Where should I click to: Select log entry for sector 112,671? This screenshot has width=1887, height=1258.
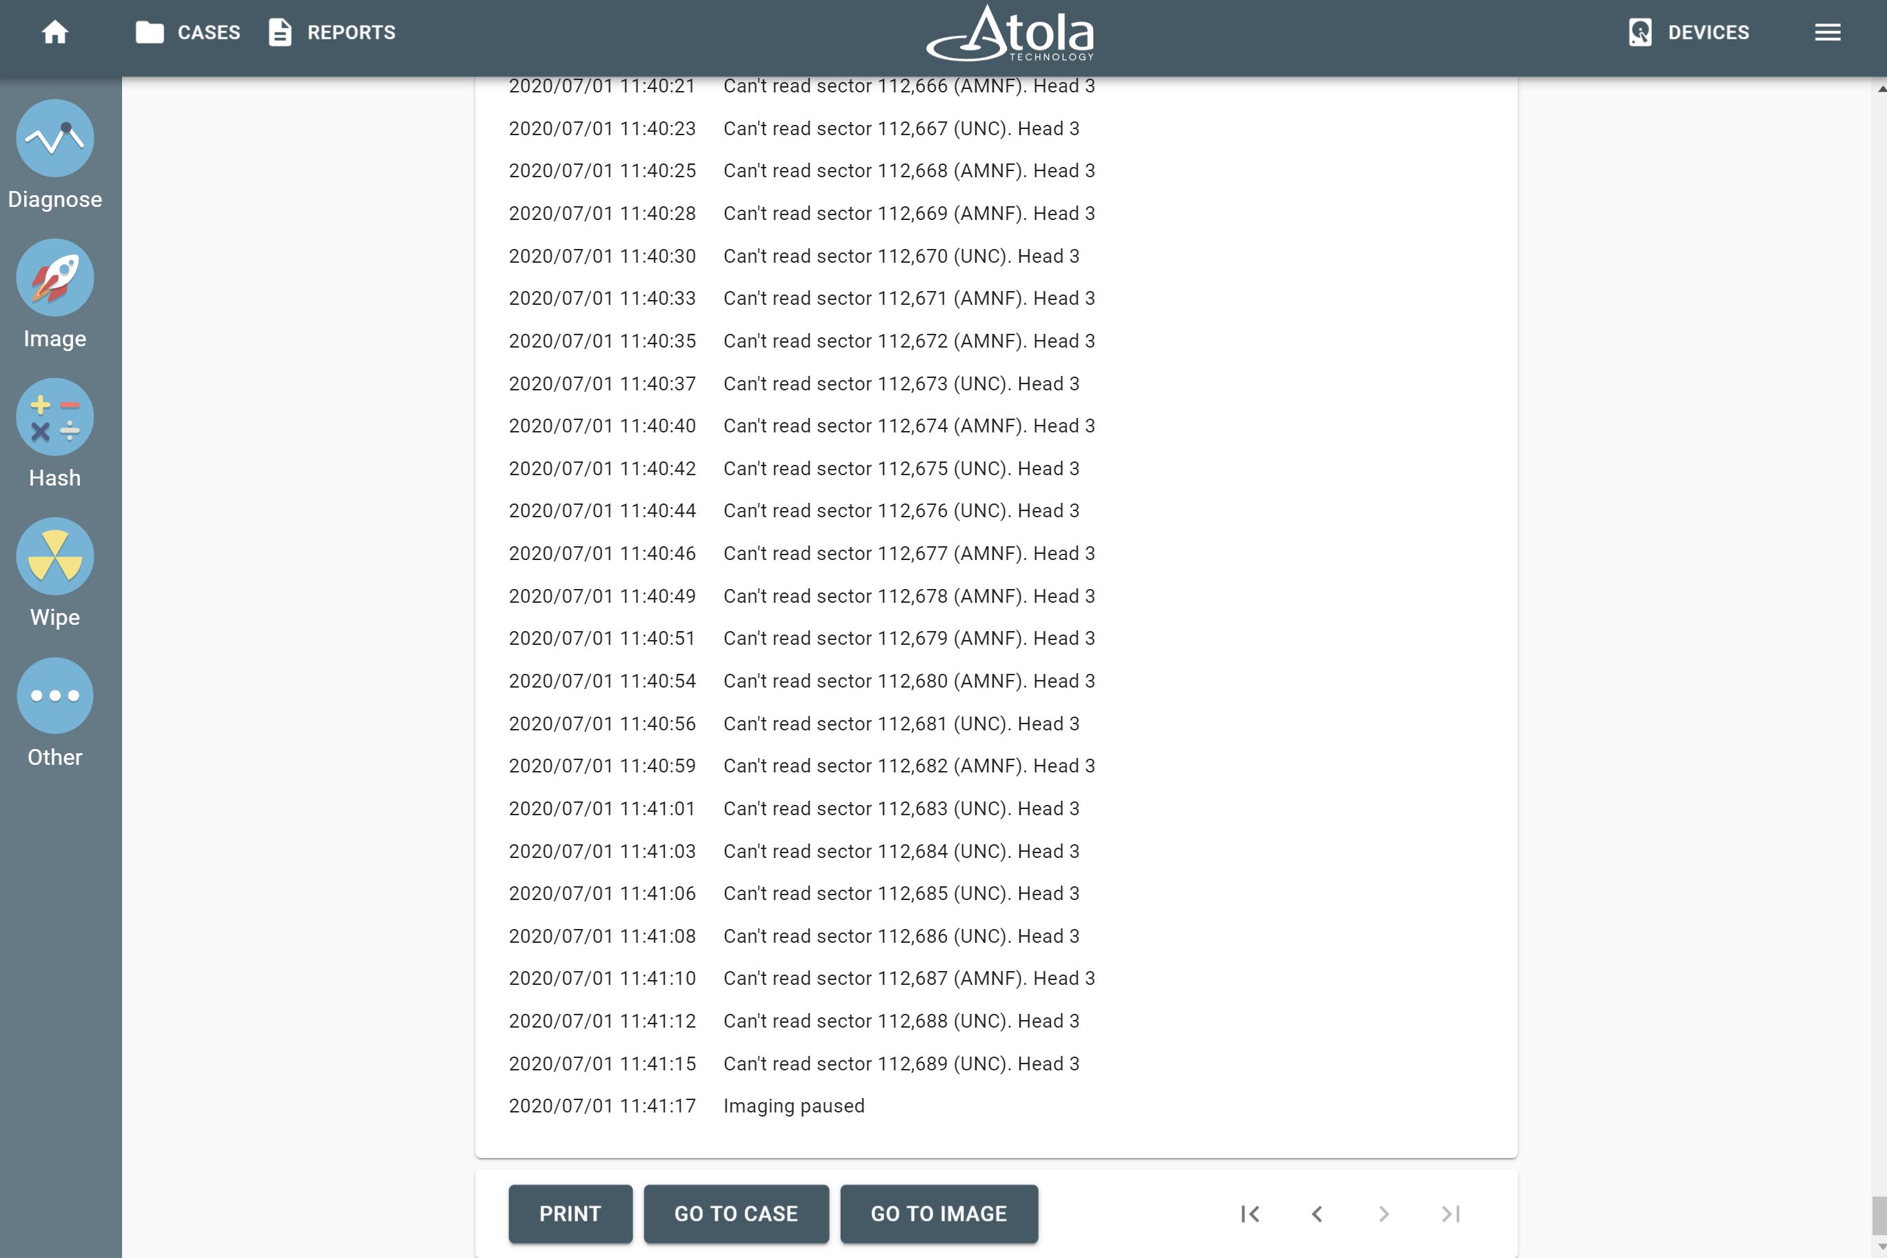802,298
